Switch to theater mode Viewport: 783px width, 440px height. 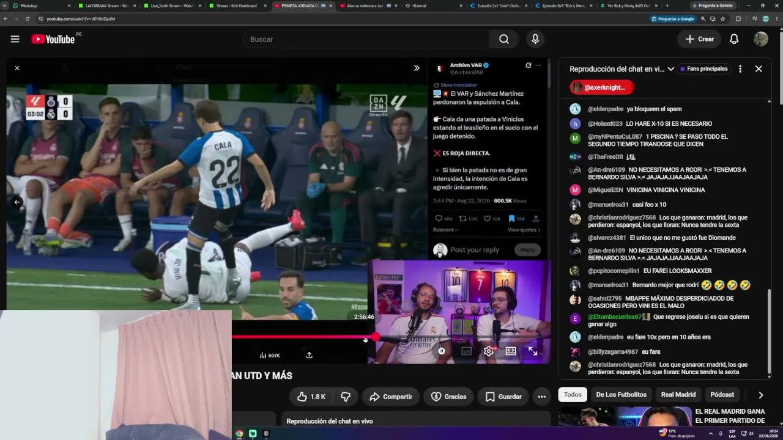click(511, 351)
